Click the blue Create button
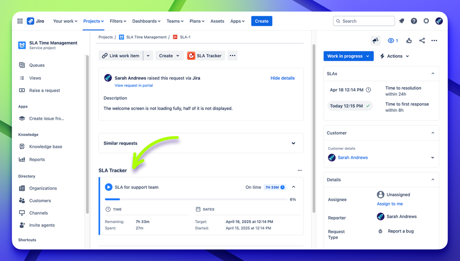The height and width of the screenshot is (261, 460). coord(262,21)
